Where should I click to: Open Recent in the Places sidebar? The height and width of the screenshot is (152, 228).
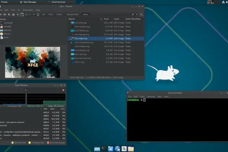[7, 34]
